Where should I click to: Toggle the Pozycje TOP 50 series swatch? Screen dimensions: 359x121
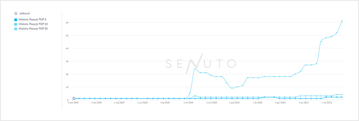[16, 28]
